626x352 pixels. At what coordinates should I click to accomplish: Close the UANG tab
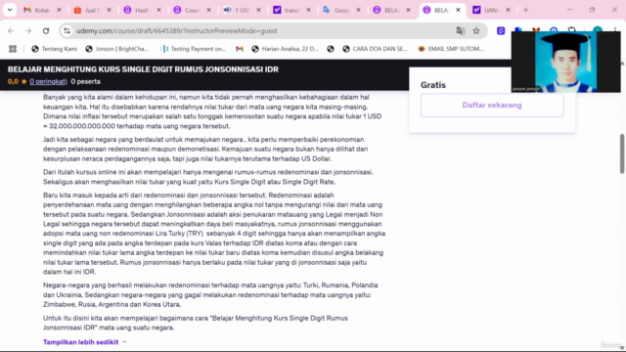click(x=509, y=10)
